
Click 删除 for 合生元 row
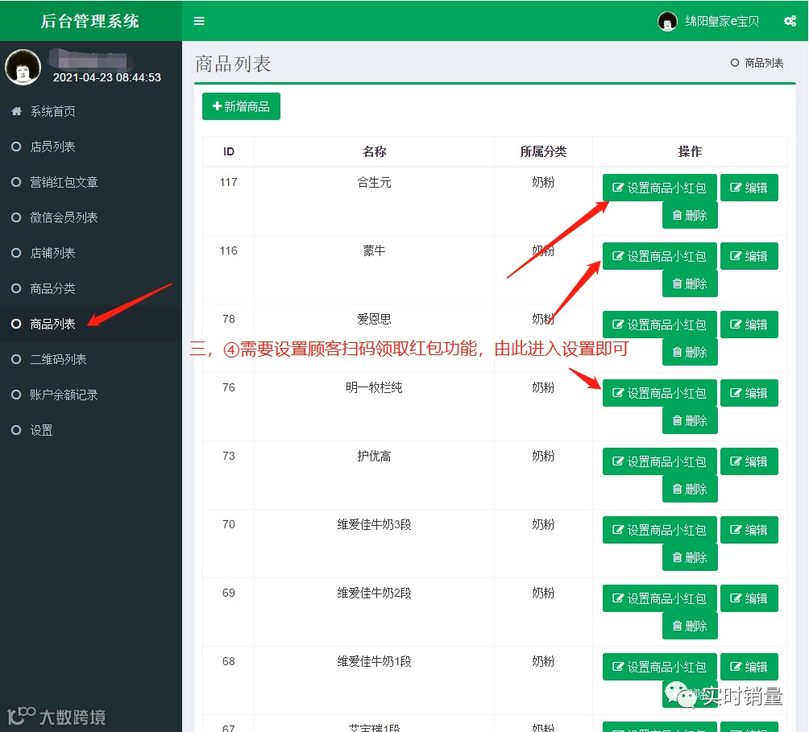coord(690,215)
